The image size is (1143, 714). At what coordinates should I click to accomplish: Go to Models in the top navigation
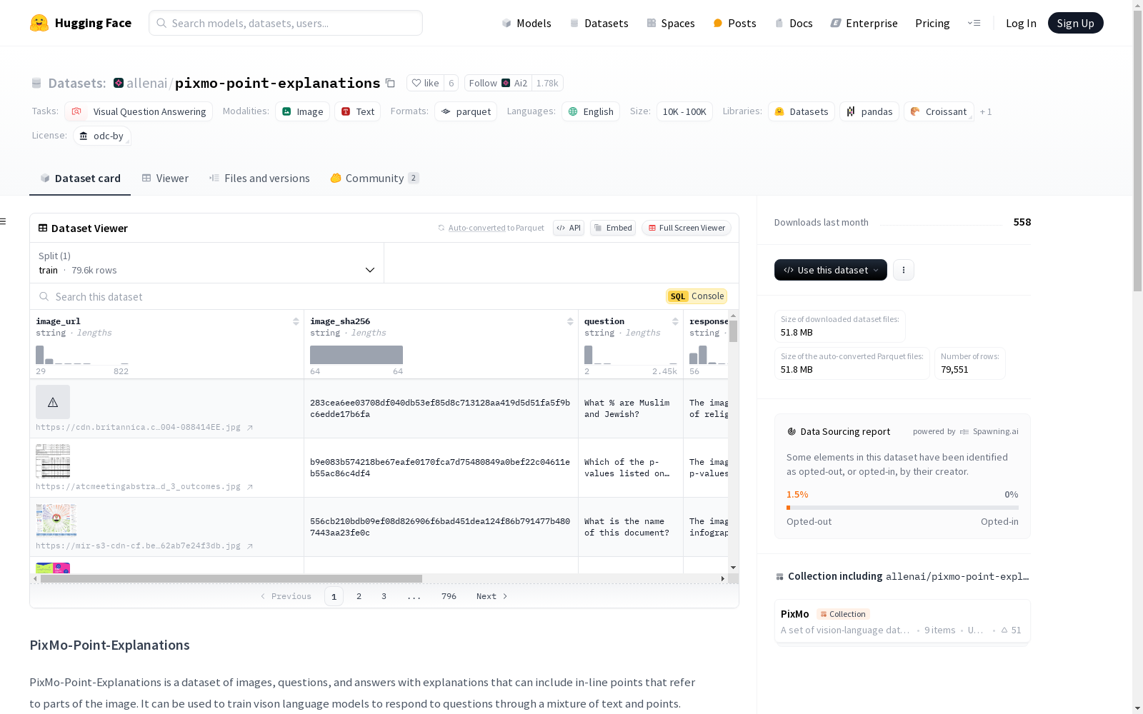point(526,23)
